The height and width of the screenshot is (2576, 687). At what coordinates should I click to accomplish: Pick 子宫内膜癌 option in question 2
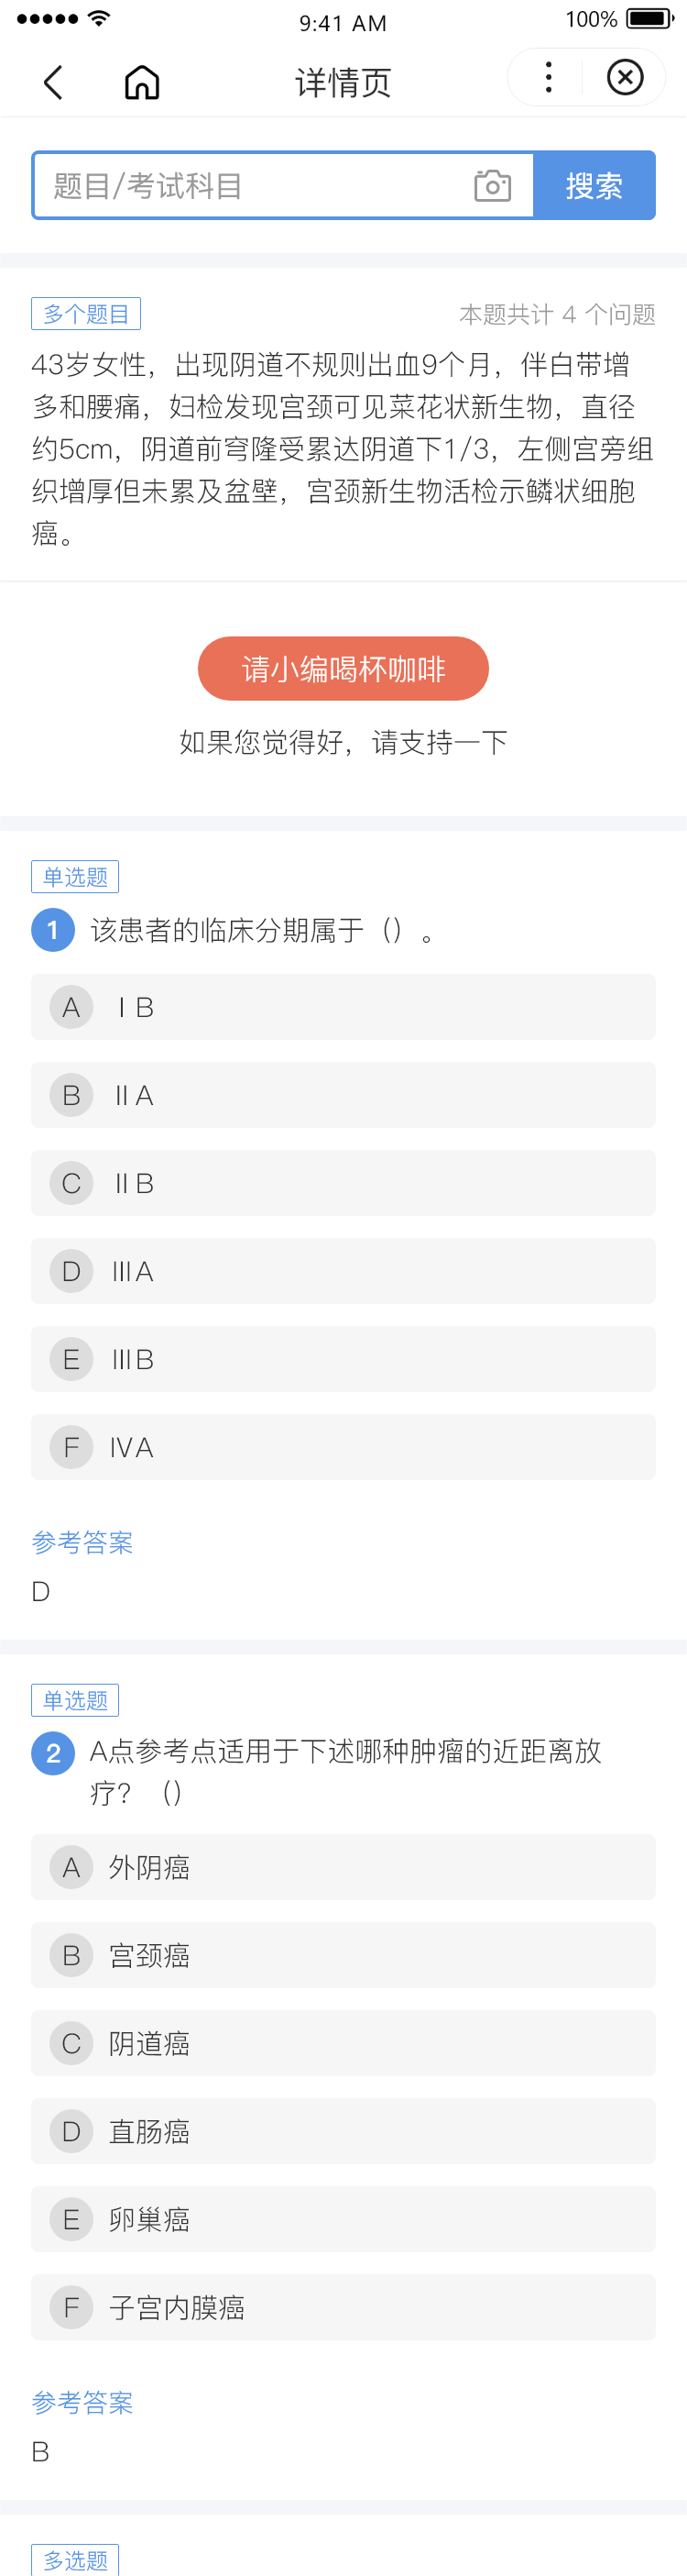tap(343, 2307)
